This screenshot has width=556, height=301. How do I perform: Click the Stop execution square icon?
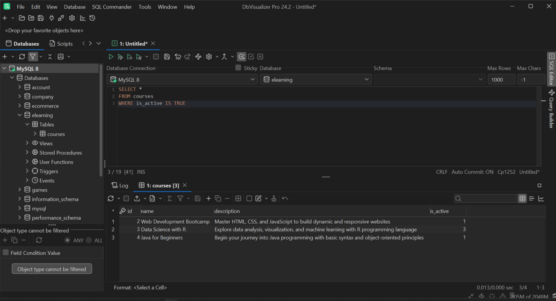tap(156, 57)
